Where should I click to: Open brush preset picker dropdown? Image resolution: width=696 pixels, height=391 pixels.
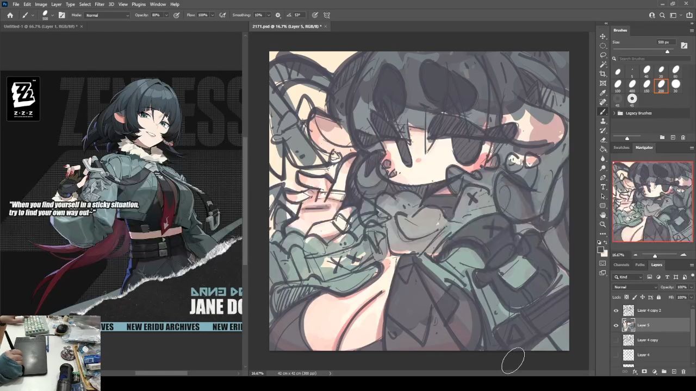pyautogui.click(x=52, y=15)
